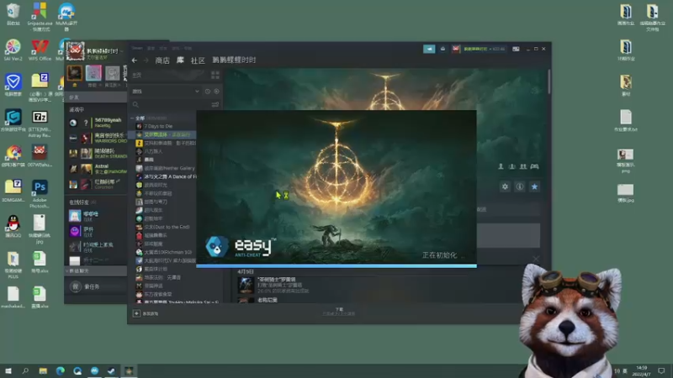This screenshot has width=673, height=378.
Task: Click the Elden Ring taskbar icon
Action: (x=129, y=370)
